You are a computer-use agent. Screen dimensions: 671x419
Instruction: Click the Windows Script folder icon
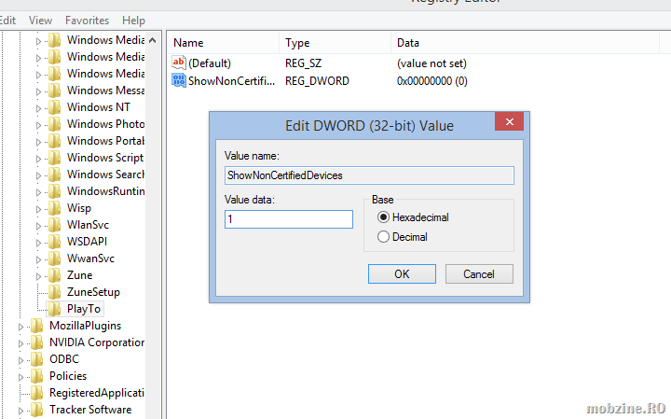(54, 158)
